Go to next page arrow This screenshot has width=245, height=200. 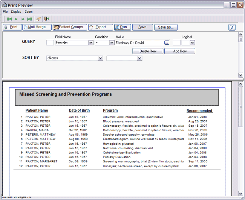[x=23, y=19]
